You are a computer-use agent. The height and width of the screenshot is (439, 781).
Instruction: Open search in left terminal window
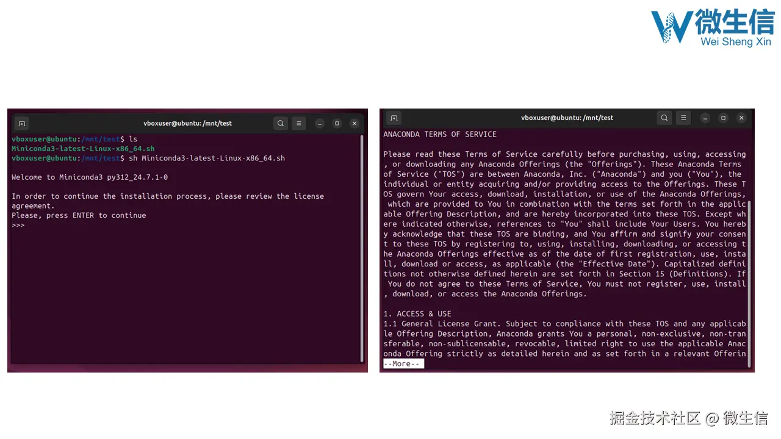click(281, 123)
